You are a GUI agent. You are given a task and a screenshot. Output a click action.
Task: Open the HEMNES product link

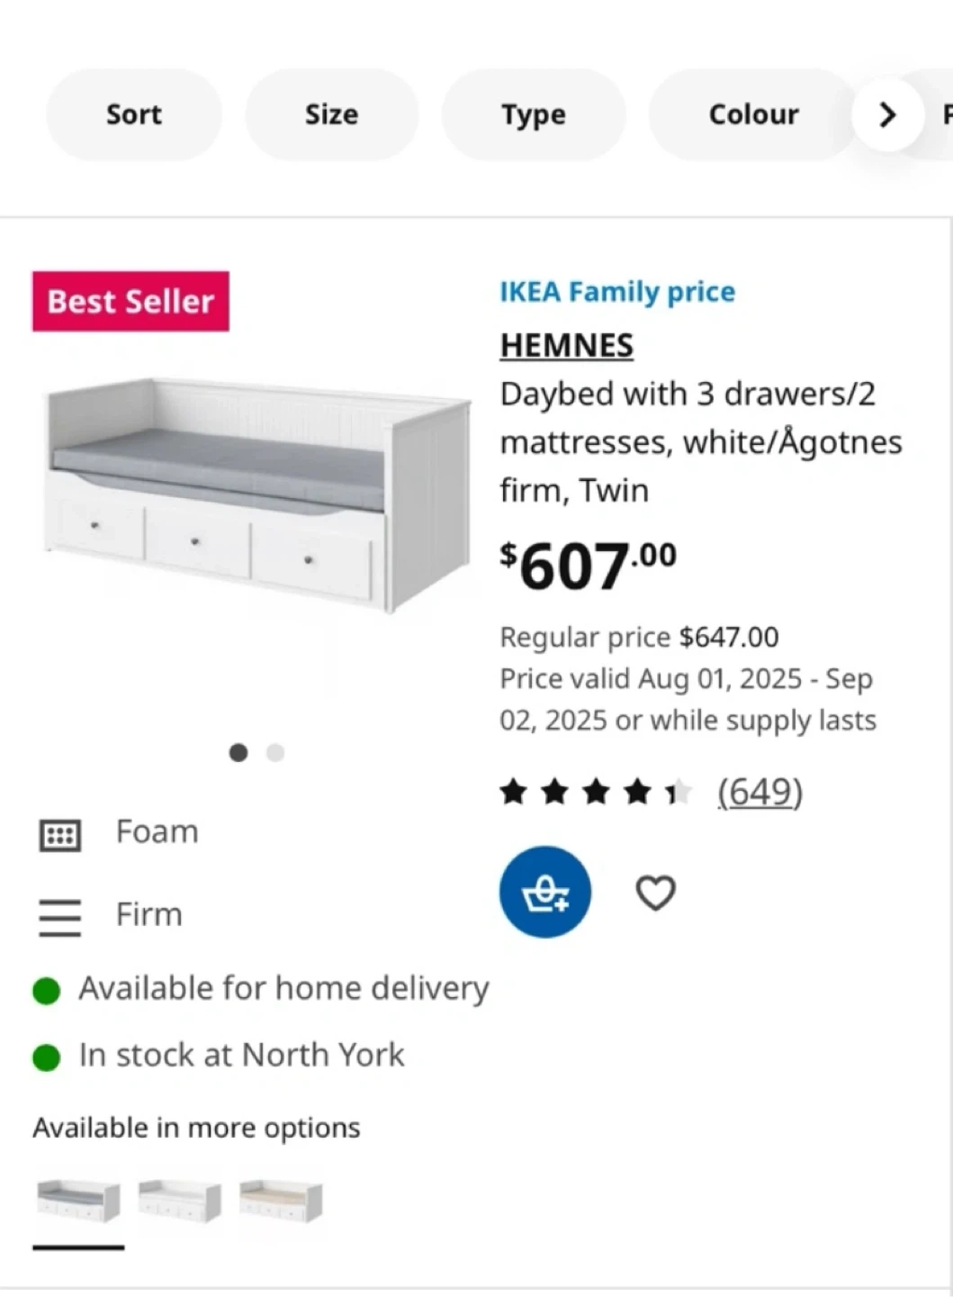[567, 345]
